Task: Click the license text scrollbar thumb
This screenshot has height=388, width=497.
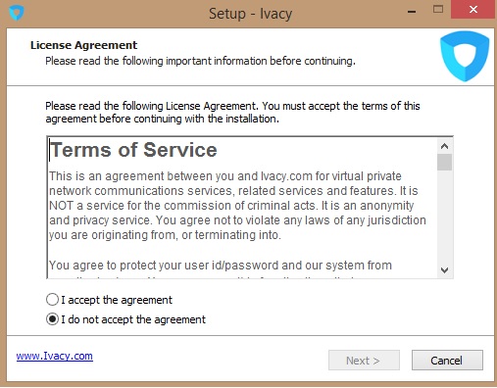Action: pyautogui.click(x=444, y=162)
